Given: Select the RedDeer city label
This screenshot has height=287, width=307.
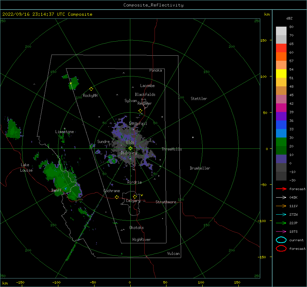Looking at the screenshot, I should click(x=145, y=103).
